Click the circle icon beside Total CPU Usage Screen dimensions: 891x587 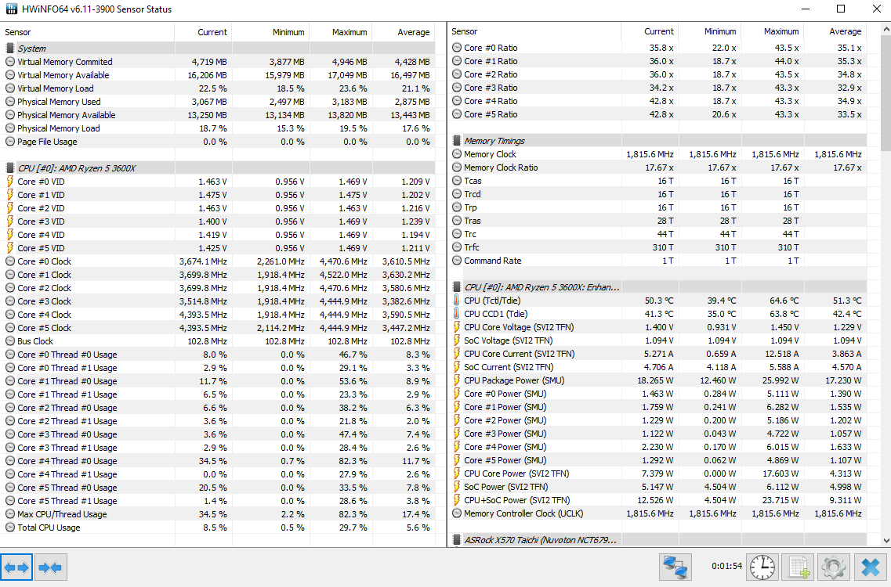point(9,528)
